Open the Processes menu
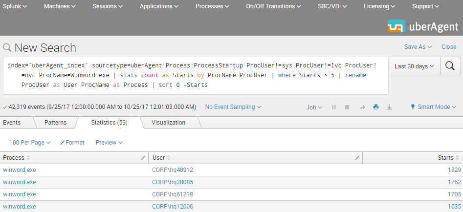Viewport: 463px width, 212px height. point(212,6)
